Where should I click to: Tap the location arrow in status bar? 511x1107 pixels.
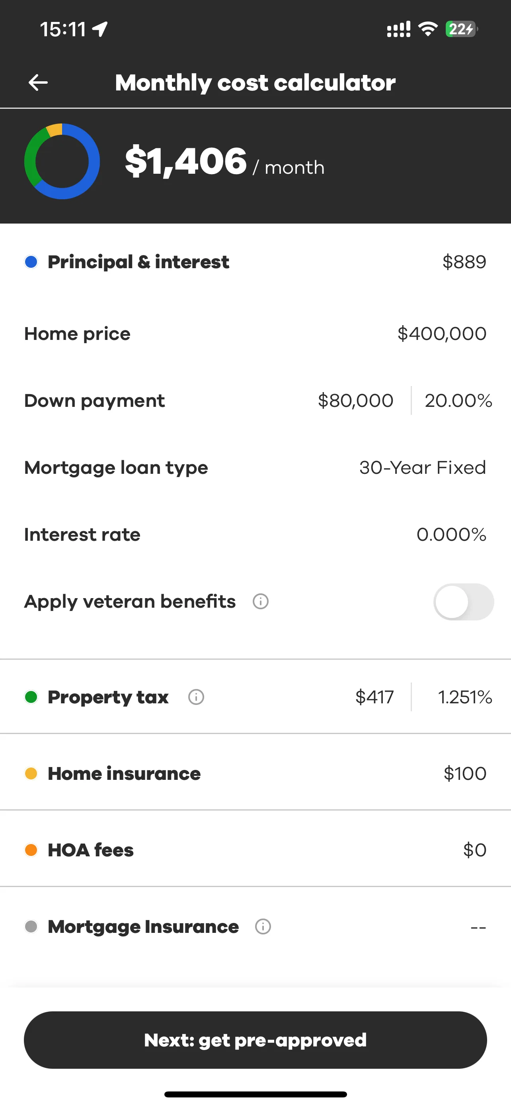(100, 29)
